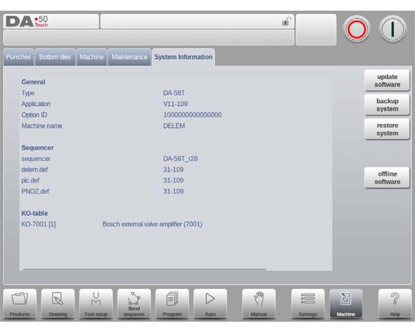Switch to the Bottom dies tab
415x332 pixels.
coord(55,58)
